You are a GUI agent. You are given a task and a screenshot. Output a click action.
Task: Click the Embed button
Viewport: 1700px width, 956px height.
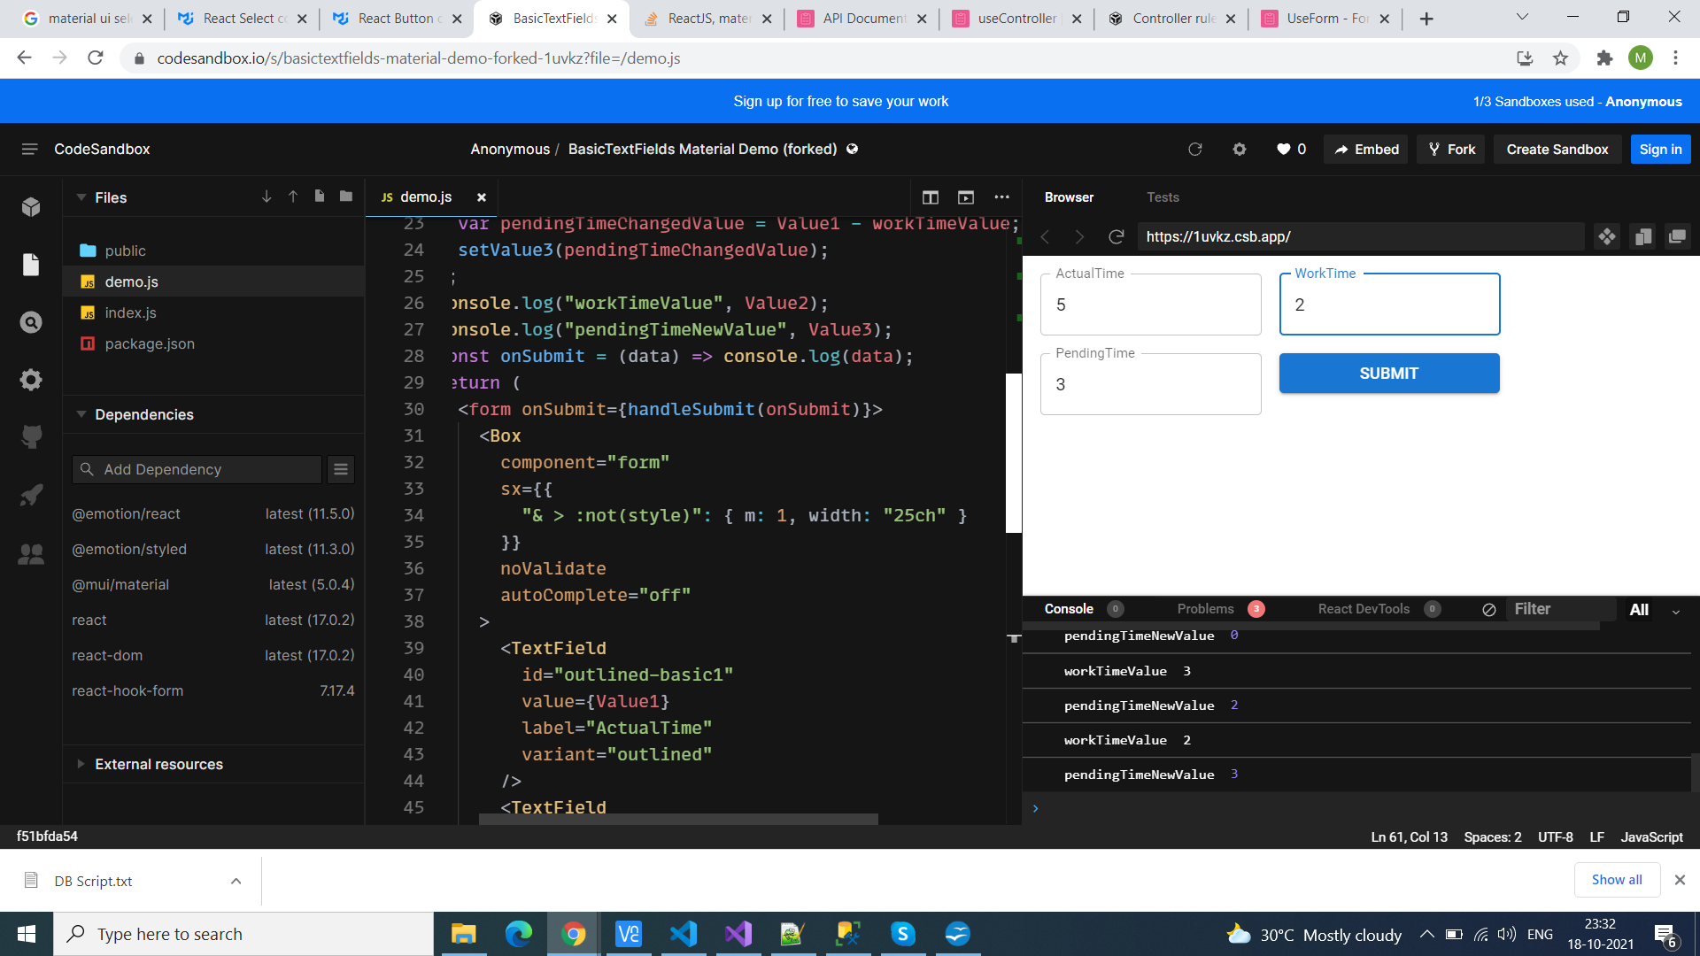point(1366,149)
